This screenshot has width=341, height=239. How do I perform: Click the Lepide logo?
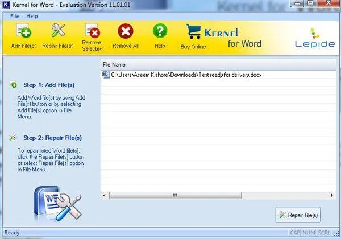[x=315, y=38]
